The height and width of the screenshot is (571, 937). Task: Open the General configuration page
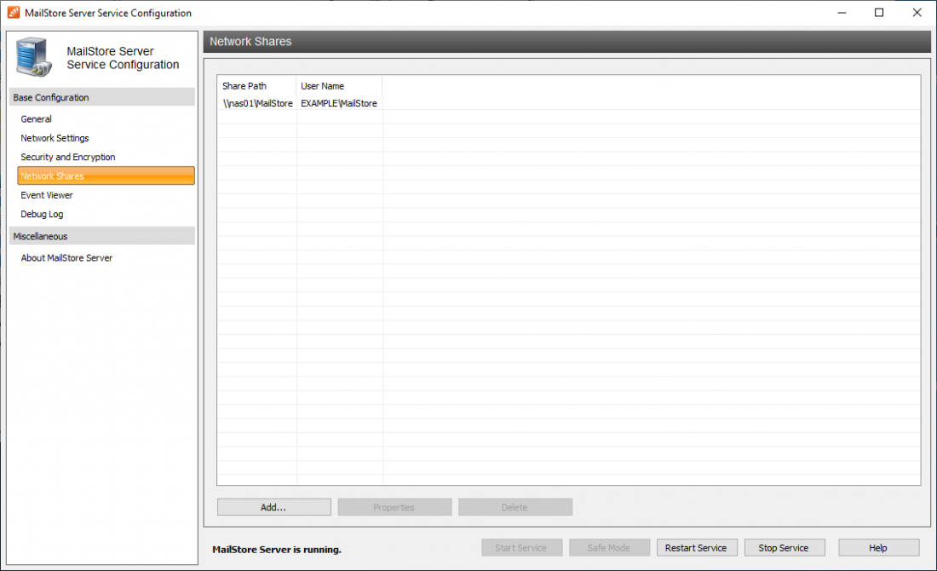point(36,118)
